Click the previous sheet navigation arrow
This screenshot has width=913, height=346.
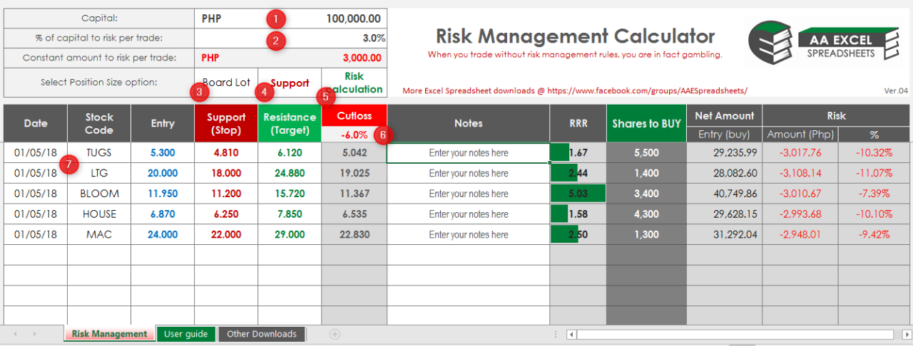point(16,334)
